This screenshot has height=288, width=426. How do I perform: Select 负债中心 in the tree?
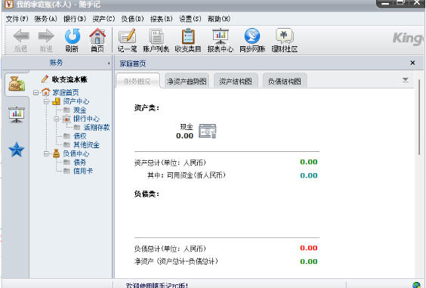click(x=76, y=153)
